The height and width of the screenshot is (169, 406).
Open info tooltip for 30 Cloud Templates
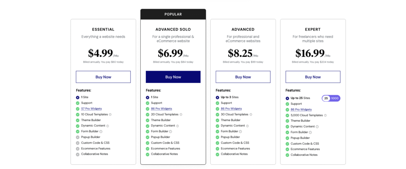(251, 114)
